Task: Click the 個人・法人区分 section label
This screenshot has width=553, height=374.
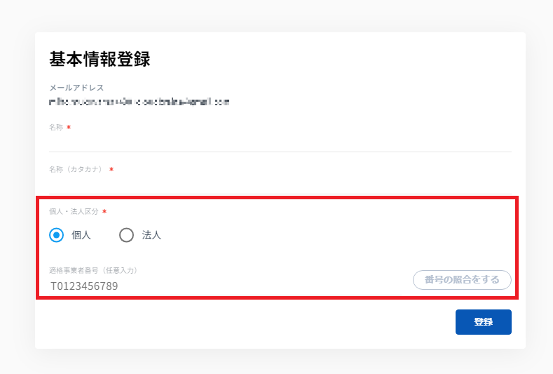Action: (74, 211)
